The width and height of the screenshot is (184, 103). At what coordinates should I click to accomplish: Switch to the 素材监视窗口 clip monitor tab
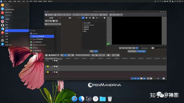coord(132,51)
